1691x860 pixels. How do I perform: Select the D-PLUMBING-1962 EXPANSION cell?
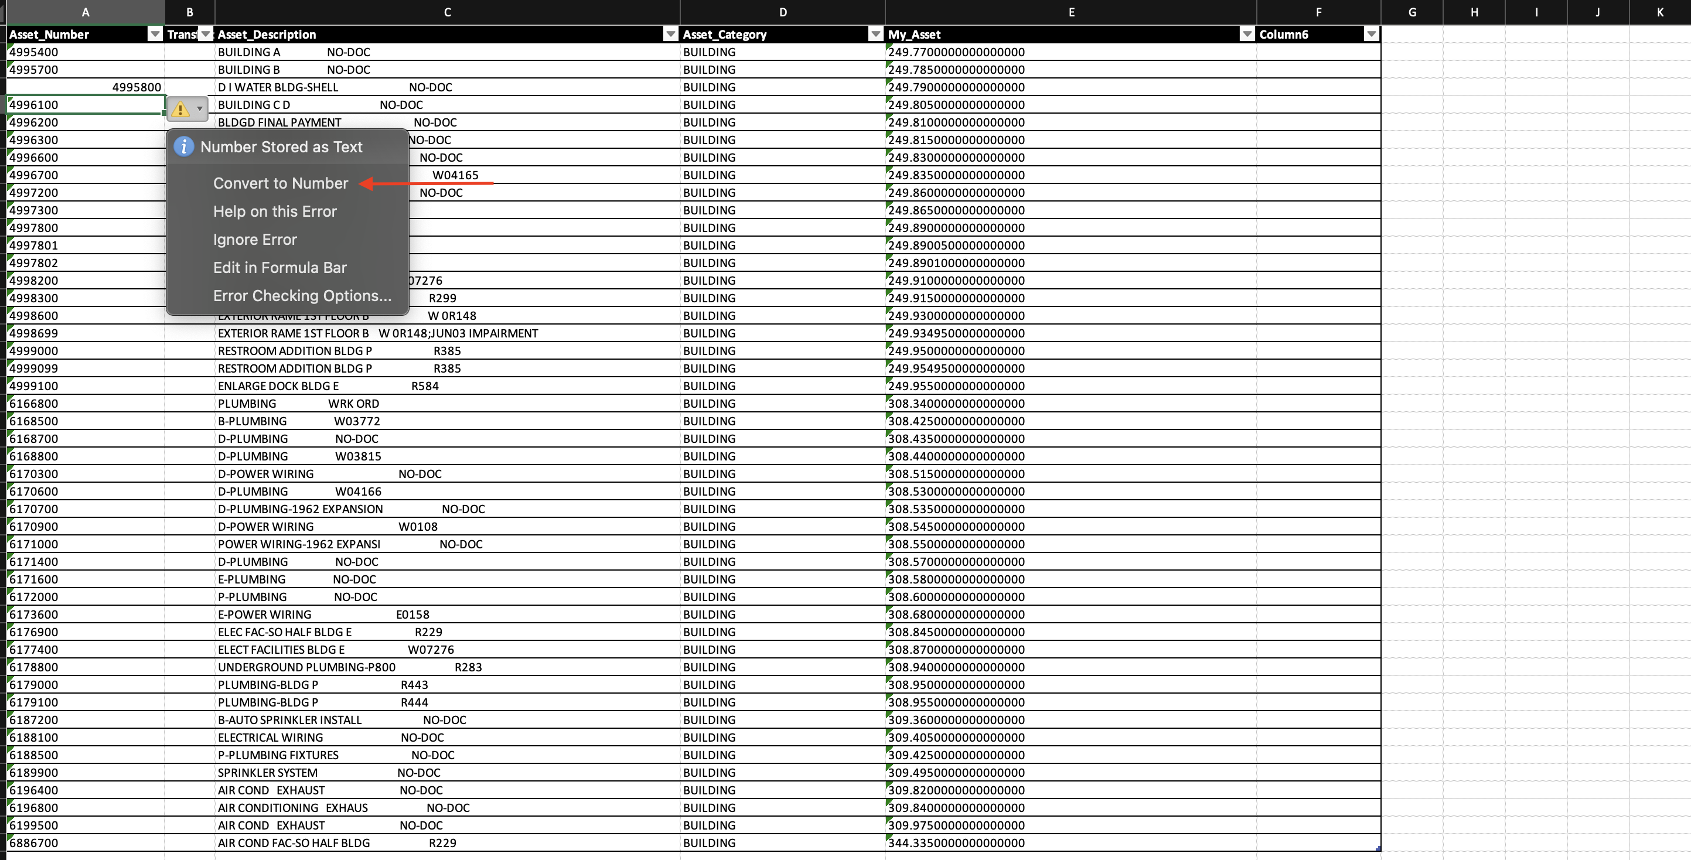(x=447, y=509)
